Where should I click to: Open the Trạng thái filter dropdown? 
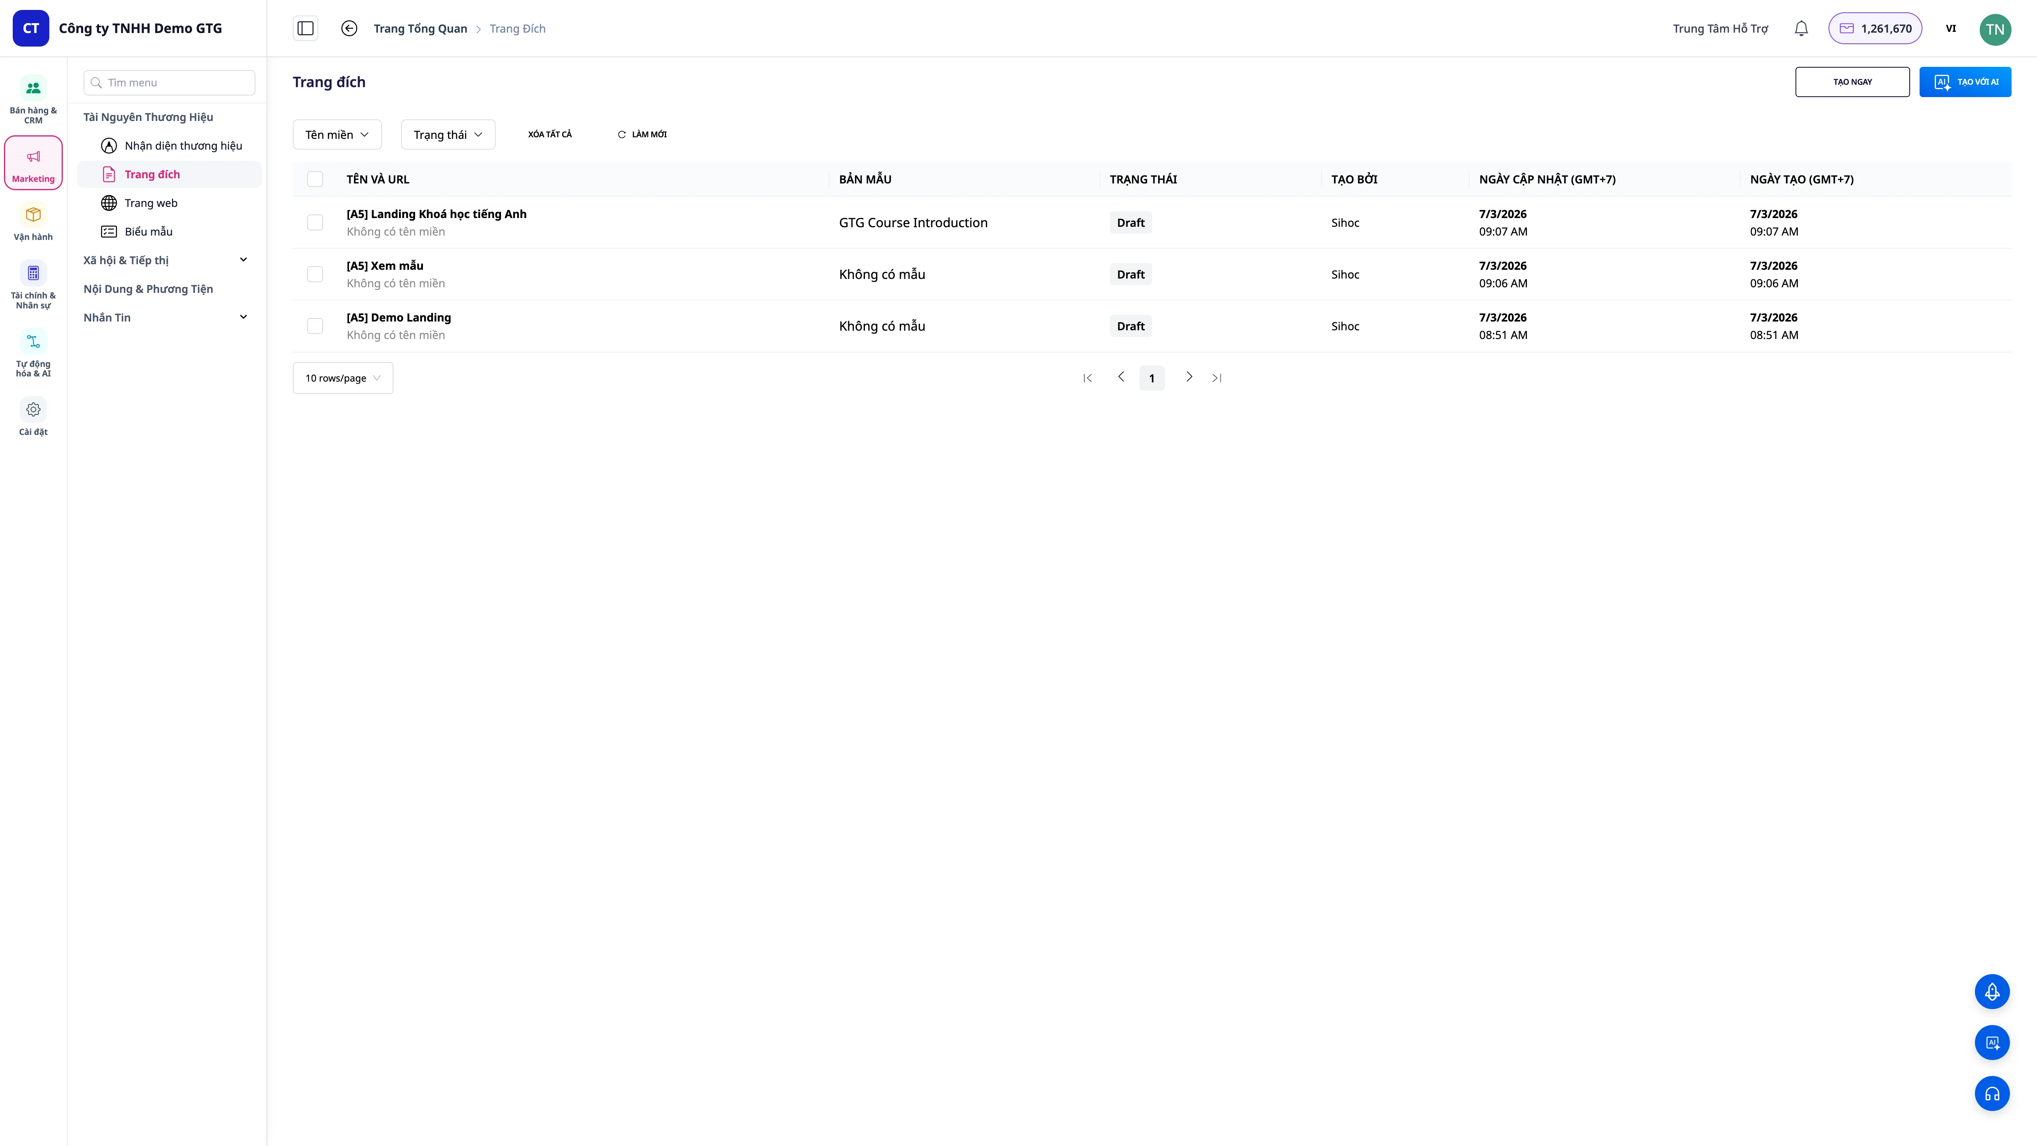coord(448,134)
